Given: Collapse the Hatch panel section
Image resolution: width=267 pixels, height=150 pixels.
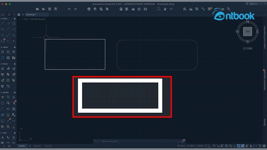Looking at the screenshot, I should (x=1, y=47).
